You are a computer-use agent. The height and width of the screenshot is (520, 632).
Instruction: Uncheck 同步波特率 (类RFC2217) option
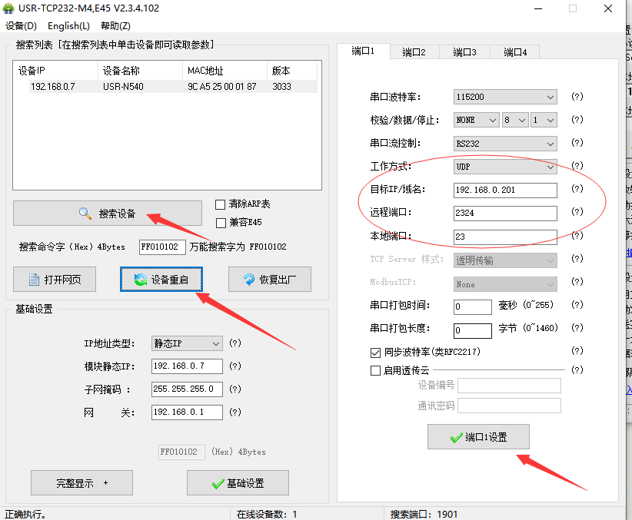coord(375,353)
